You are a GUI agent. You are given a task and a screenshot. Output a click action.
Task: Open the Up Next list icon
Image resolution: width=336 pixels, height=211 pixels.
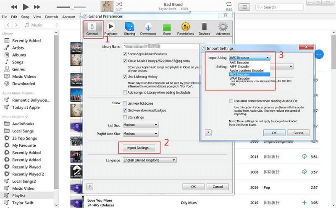(244, 7)
